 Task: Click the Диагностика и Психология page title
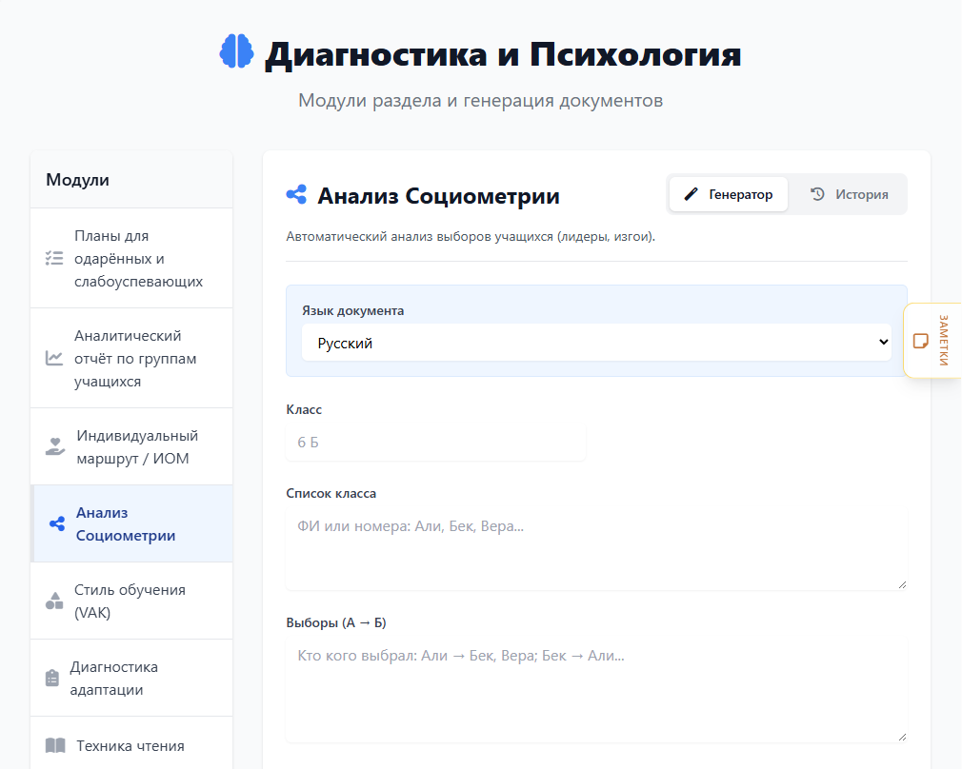pyautogui.click(x=503, y=54)
